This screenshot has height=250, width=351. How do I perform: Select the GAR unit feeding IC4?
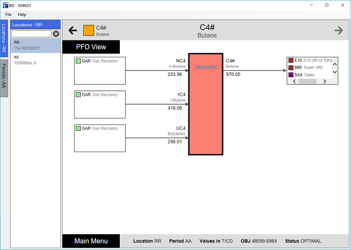tap(100, 104)
